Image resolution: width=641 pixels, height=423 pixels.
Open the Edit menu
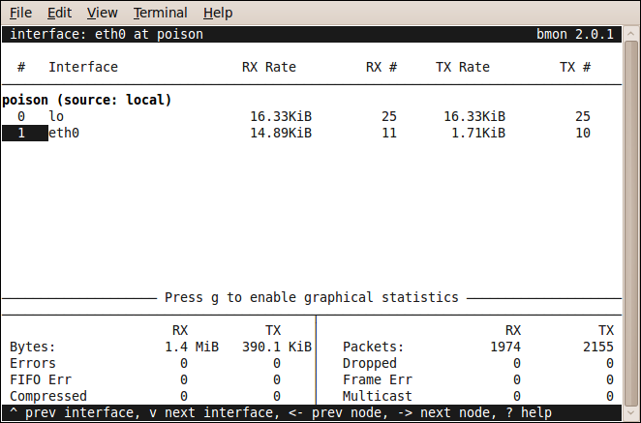click(x=59, y=13)
